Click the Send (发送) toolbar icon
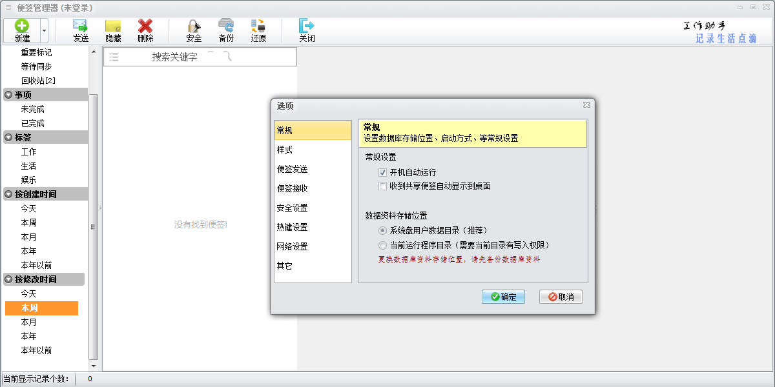Image resolution: width=775 pixels, height=387 pixels. [x=80, y=26]
